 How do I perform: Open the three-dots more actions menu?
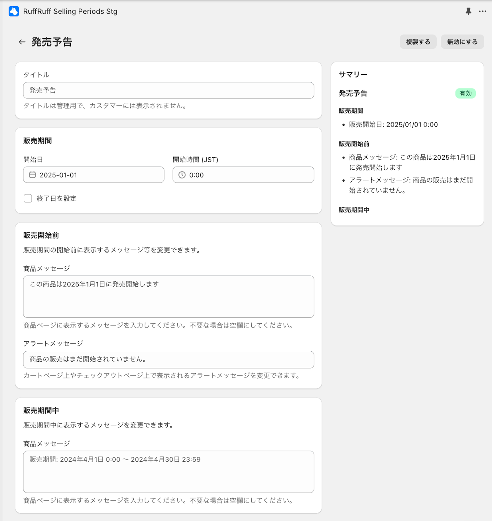[483, 11]
